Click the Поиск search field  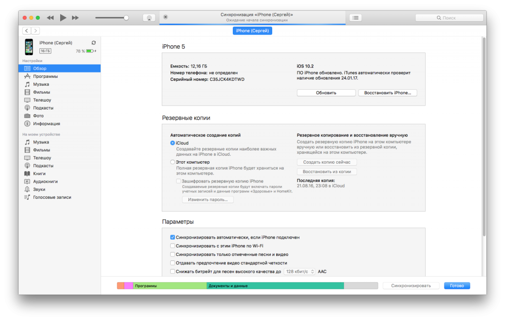[x=449, y=18]
